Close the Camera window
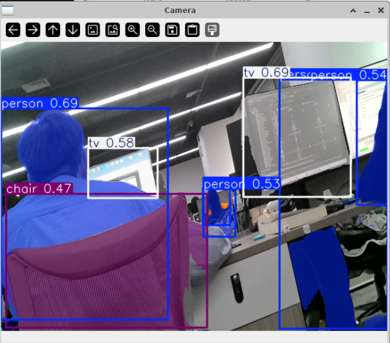The width and height of the screenshot is (390, 343). point(381,10)
